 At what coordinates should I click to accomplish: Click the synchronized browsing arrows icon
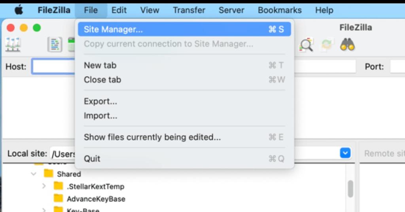[x=327, y=45]
